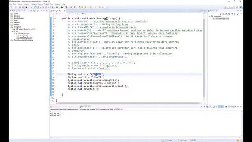Select the Console tab
This screenshot has height=142, width=252.
(85, 106)
